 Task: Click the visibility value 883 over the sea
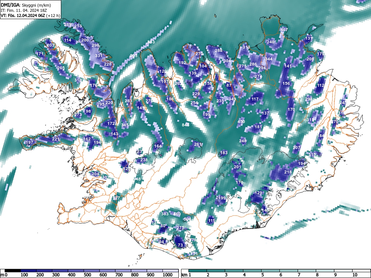[151, 42]
